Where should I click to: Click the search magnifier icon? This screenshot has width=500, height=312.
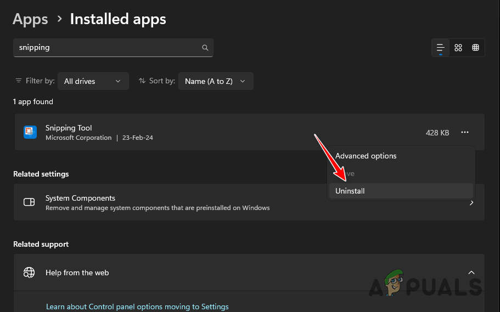pos(205,48)
